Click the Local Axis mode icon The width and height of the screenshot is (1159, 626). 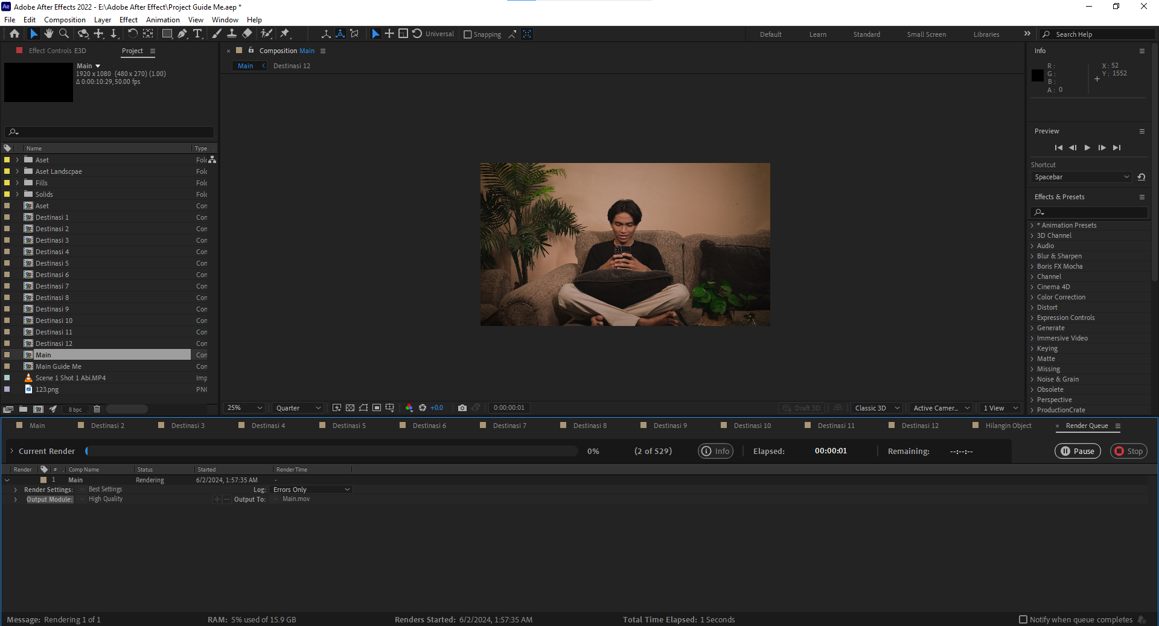pyautogui.click(x=326, y=34)
